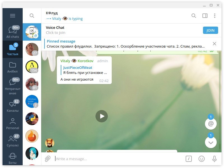Click the chat scrollbar
224x168 pixels.
(220, 101)
